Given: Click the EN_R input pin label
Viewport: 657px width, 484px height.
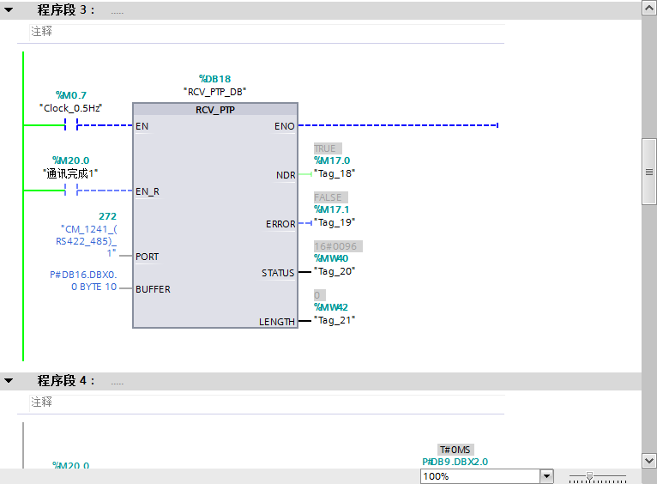Looking at the screenshot, I should (148, 191).
